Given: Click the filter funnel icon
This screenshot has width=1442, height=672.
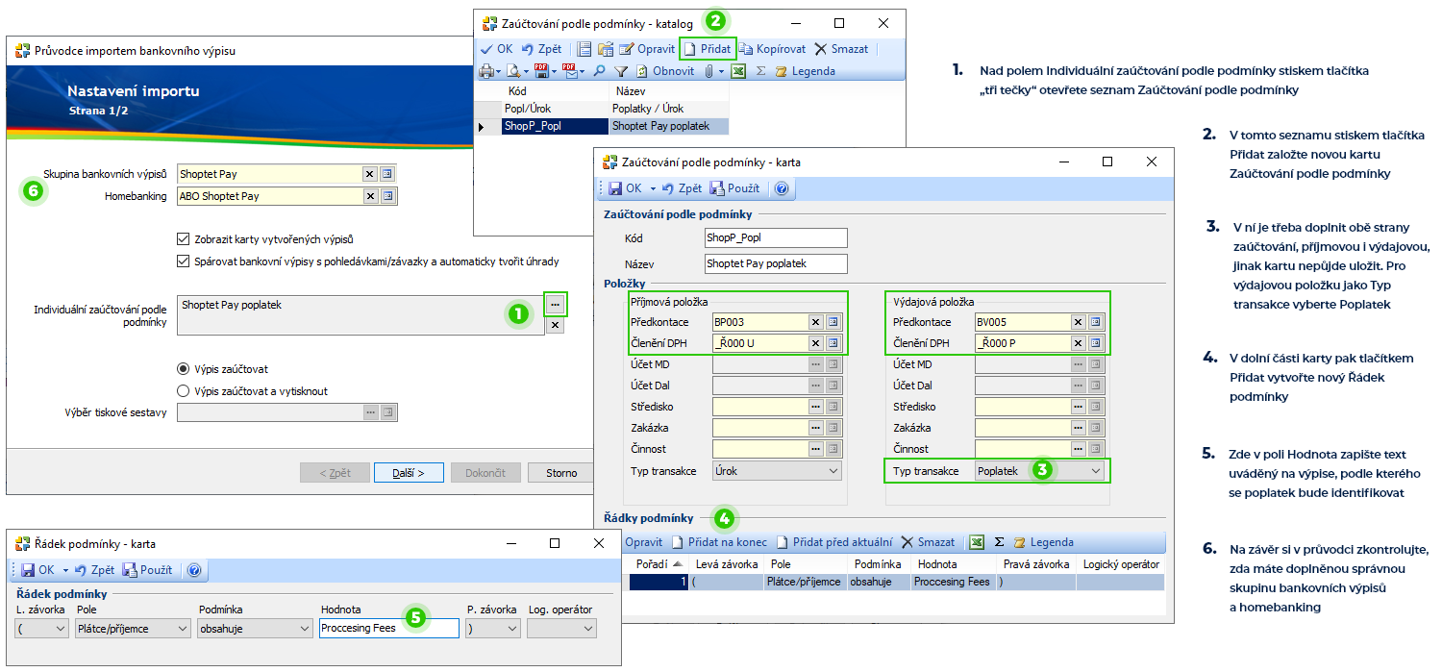Looking at the screenshot, I should pos(621,71).
